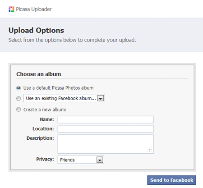
Task: Select the default Picasa Photos album radio button
Action: [18, 88]
